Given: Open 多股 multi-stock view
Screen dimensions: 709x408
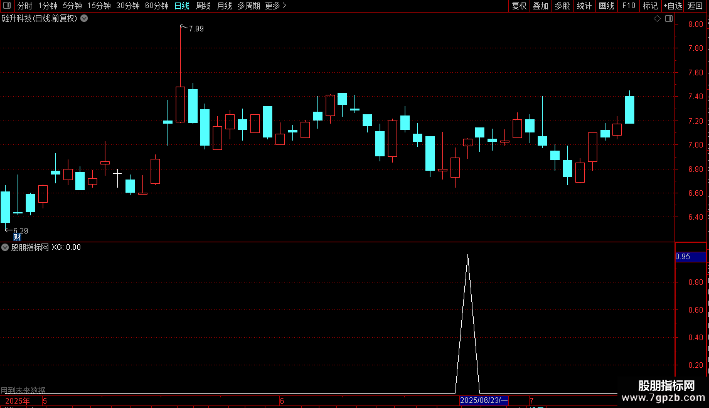Looking at the screenshot, I should pos(562,6).
